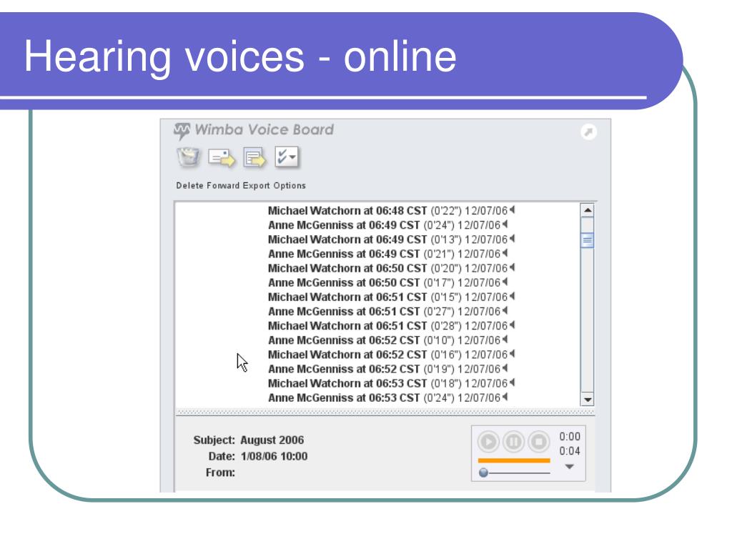The image size is (732, 549).
Task: Open the Options checklist dropdown
Action: (x=286, y=157)
